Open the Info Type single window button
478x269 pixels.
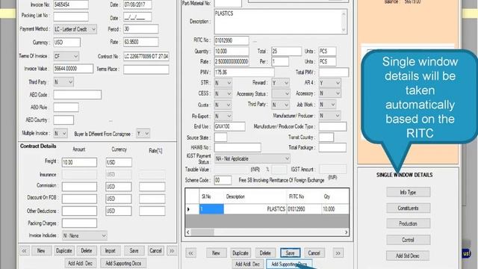(409, 193)
